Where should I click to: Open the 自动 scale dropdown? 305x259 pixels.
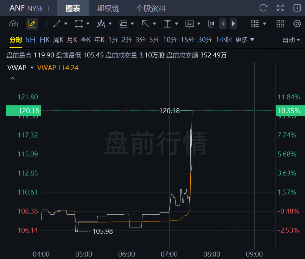point(291,40)
